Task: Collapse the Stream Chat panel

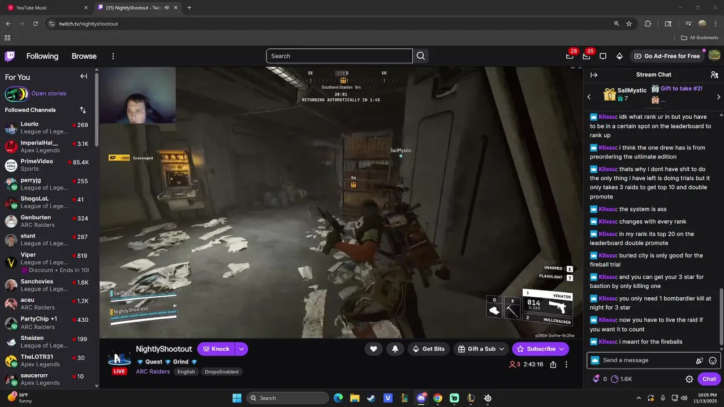Action: [x=594, y=75]
